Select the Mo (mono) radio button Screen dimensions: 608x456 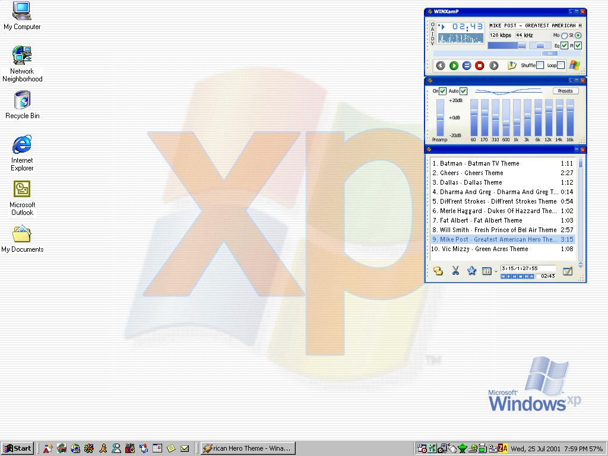564,36
